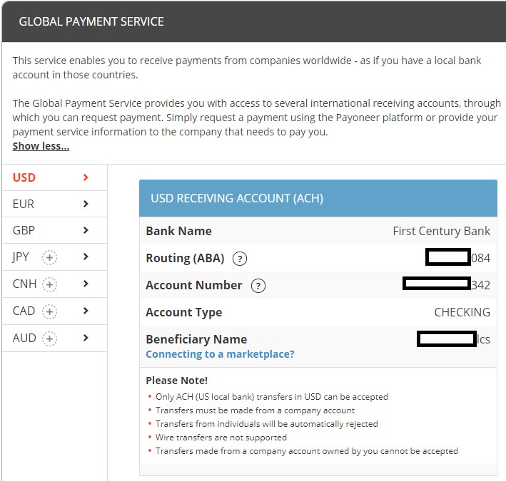Click the Please Note! heading
This screenshot has height=481, width=506.
click(177, 381)
